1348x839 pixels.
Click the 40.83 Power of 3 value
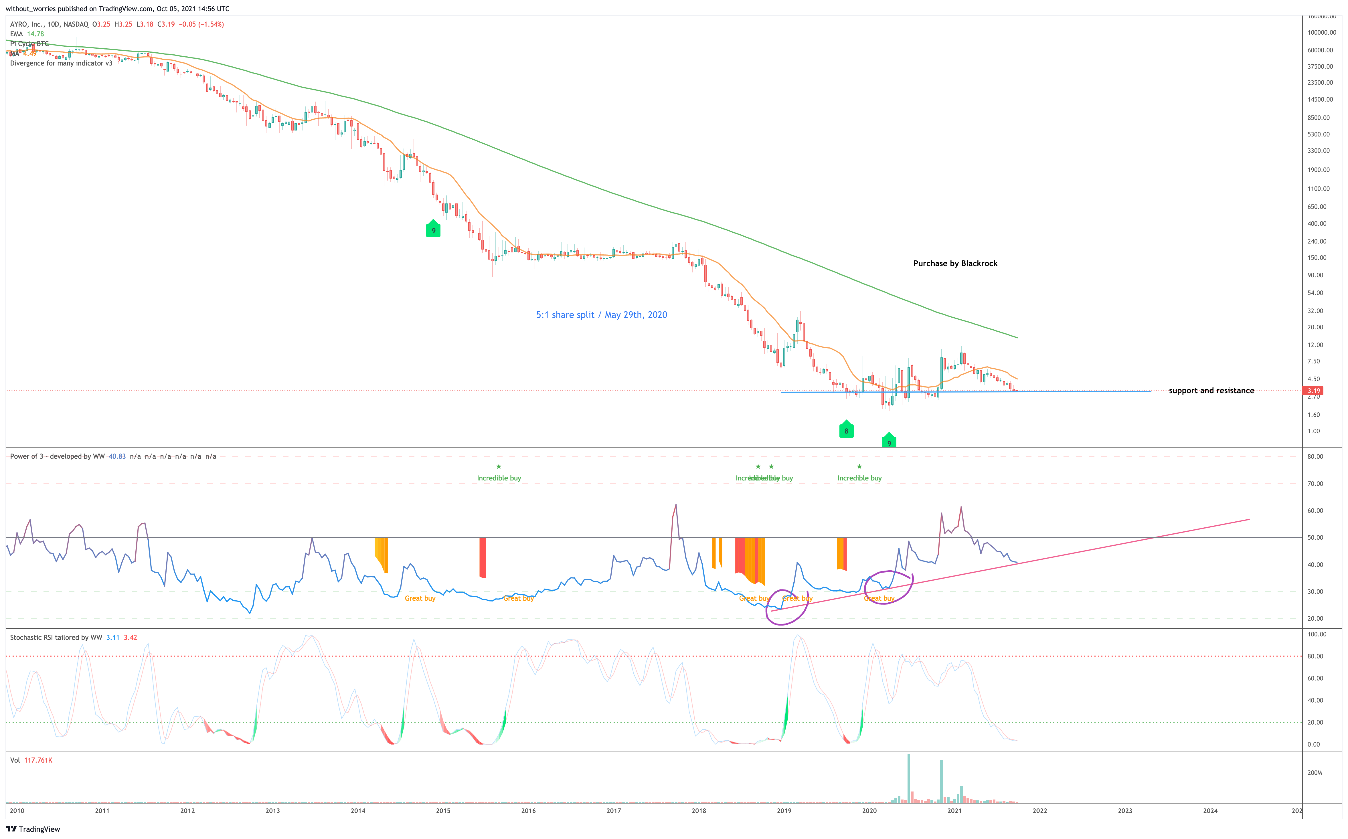point(117,457)
